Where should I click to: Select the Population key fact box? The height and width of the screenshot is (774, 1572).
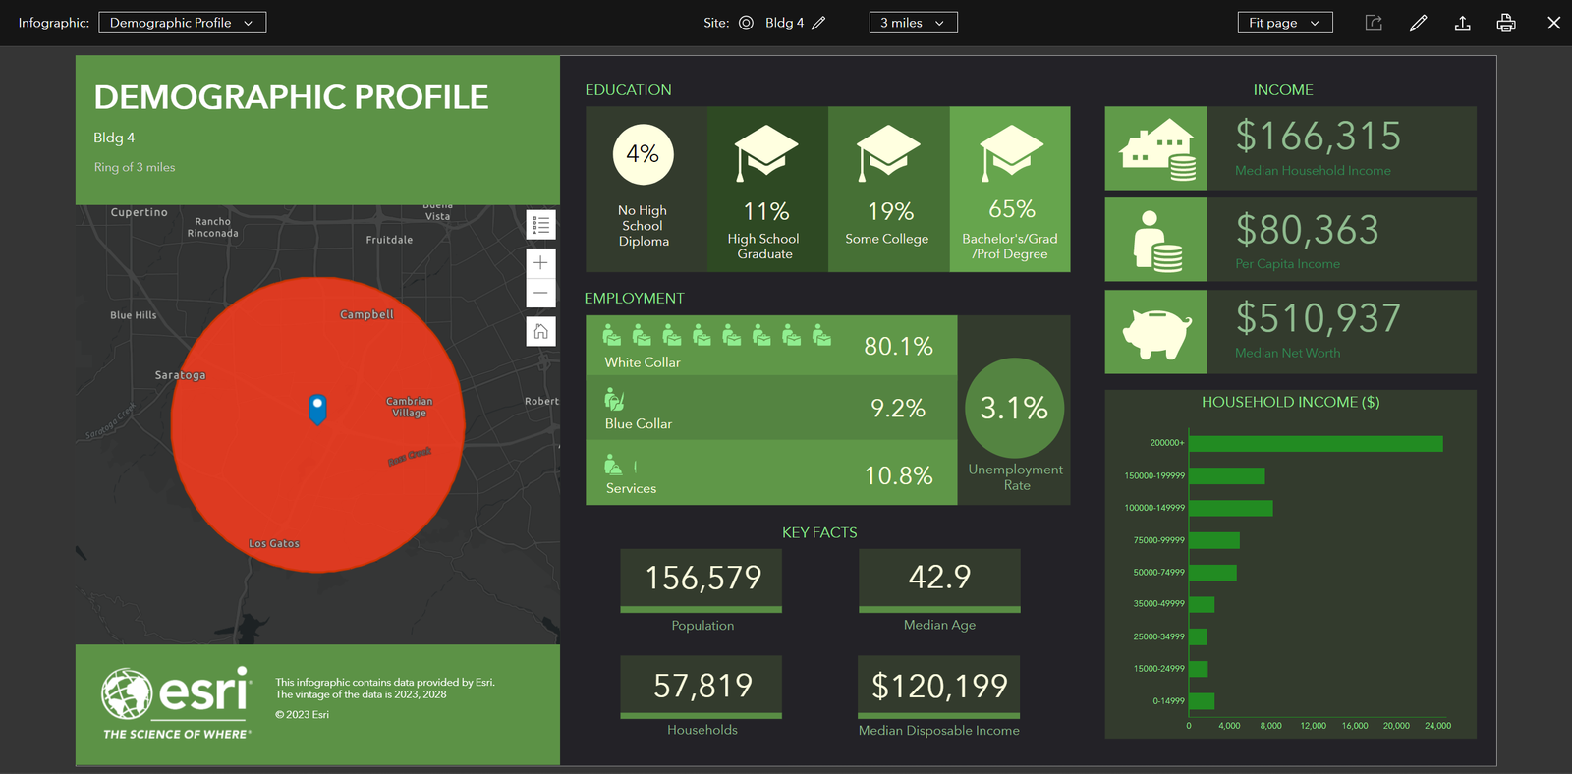tap(702, 579)
